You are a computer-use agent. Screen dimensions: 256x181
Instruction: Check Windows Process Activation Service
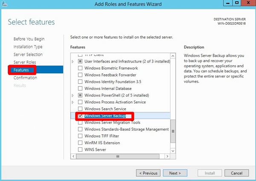pyautogui.click(x=80, y=102)
